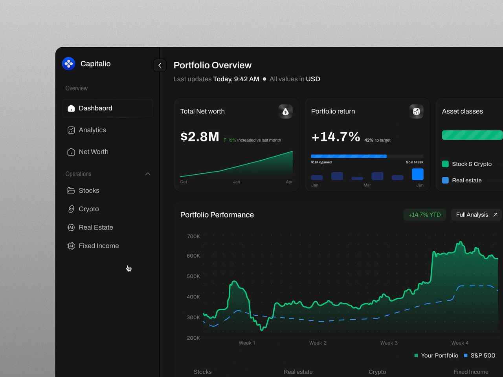503x377 pixels.
Task: Click the S&P 500 legend swatch
Action: 466,355
